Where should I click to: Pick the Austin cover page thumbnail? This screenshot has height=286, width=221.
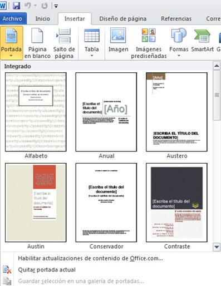pyautogui.click(x=36, y=203)
